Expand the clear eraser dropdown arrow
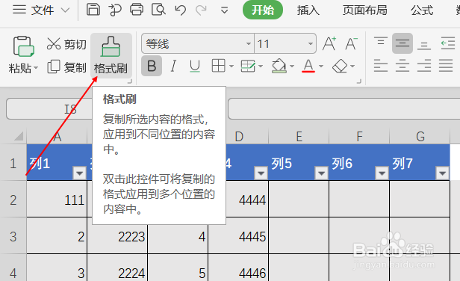 click(352, 66)
